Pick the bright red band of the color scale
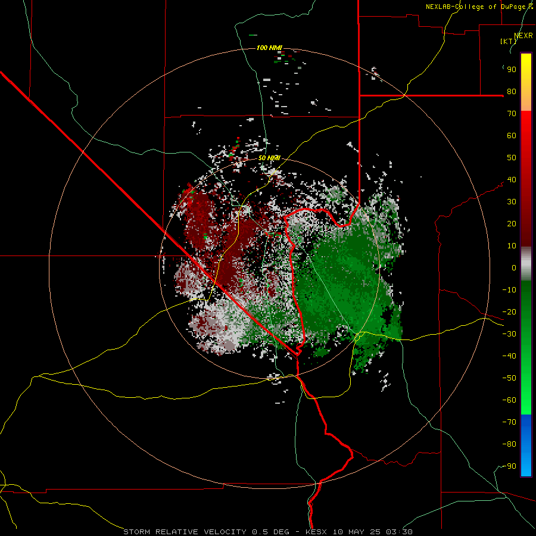 click(526, 179)
